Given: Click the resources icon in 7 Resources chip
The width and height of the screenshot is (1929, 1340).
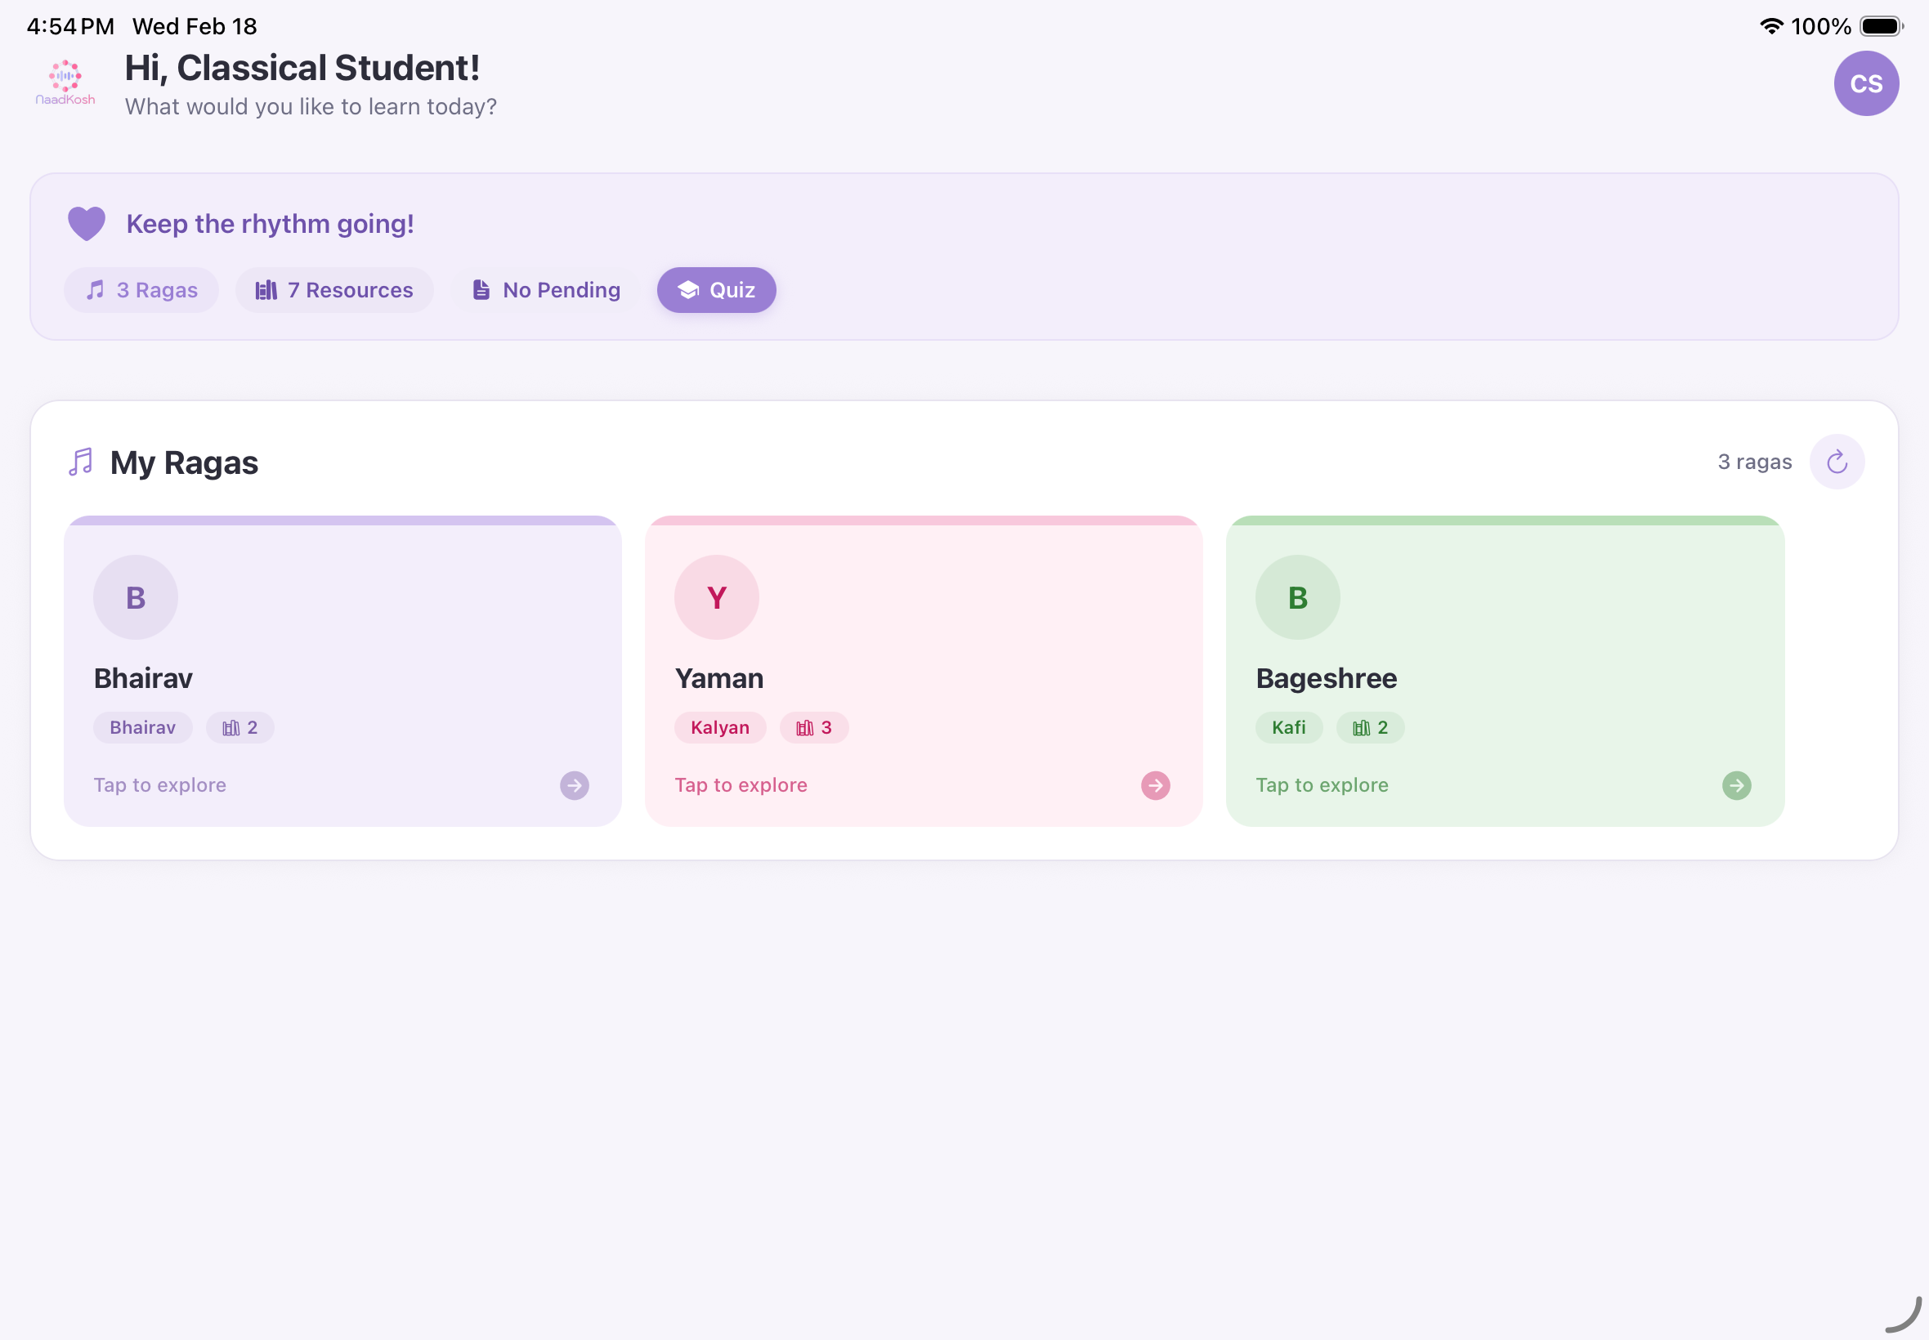Looking at the screenshot, I should coord(266,290).
